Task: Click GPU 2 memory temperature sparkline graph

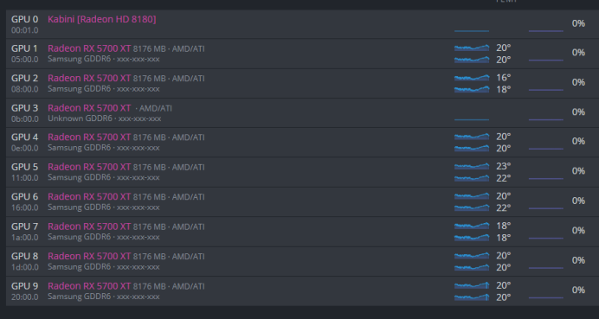Action: (472, 89)
